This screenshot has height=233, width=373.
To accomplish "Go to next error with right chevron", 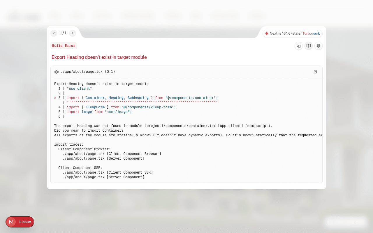I will (x=73, y=33).
